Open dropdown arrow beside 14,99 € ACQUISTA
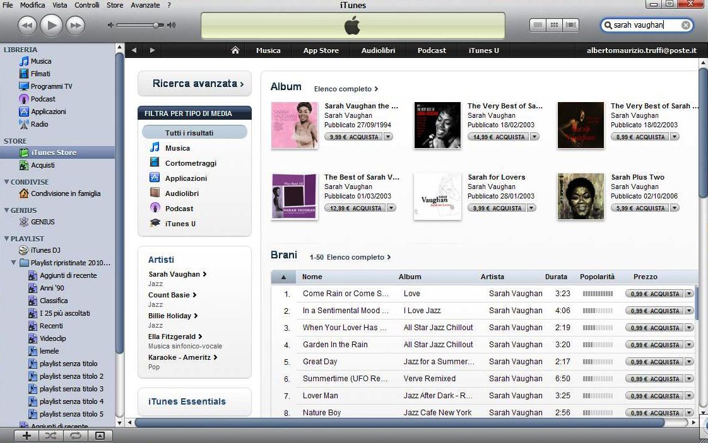Viewport: 708px width, 443px height. point(534,137)
